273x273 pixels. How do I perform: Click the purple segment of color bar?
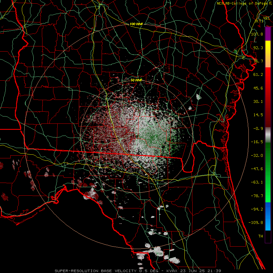pos(268,34)
